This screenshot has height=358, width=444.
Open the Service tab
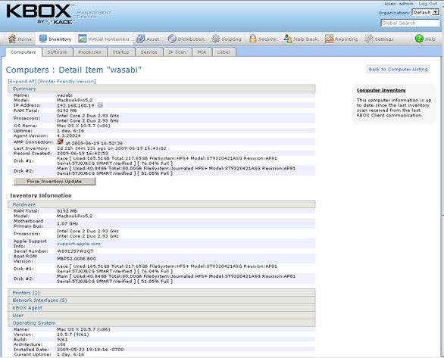149,52
